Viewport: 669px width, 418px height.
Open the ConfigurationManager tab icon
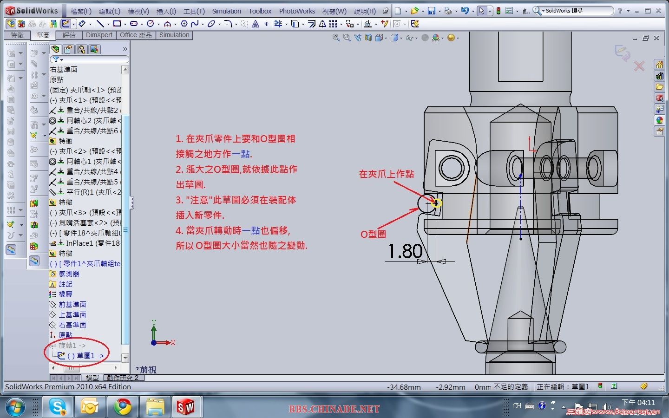pyautogui.click(x=81, y=49)
